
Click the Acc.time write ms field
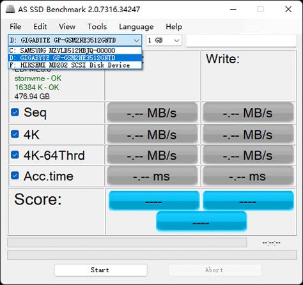tap(248, 176)
